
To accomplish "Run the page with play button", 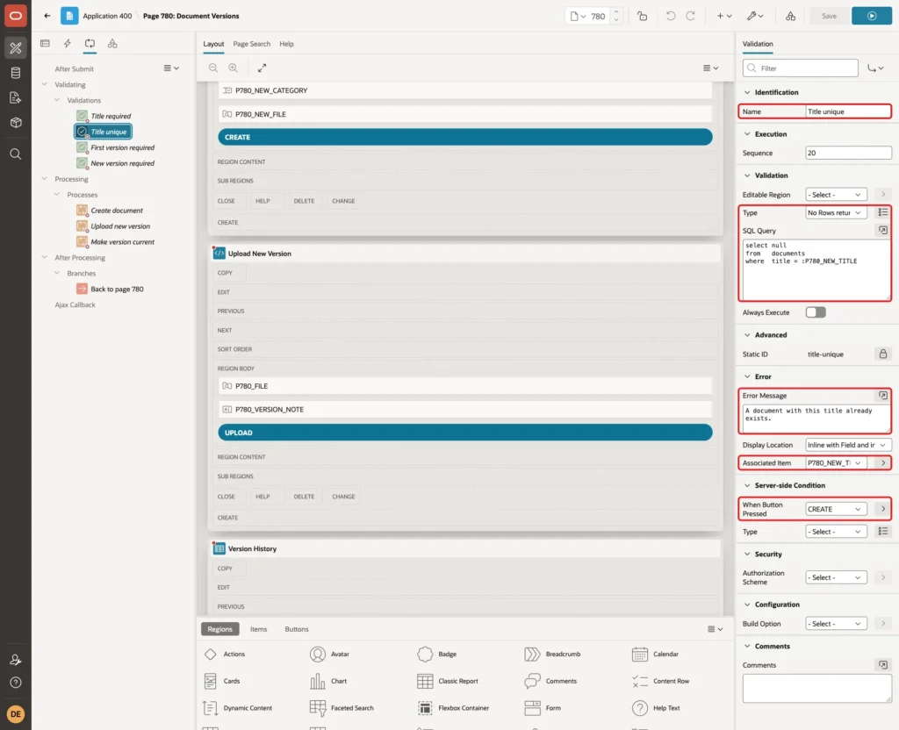I will point(872,16).
